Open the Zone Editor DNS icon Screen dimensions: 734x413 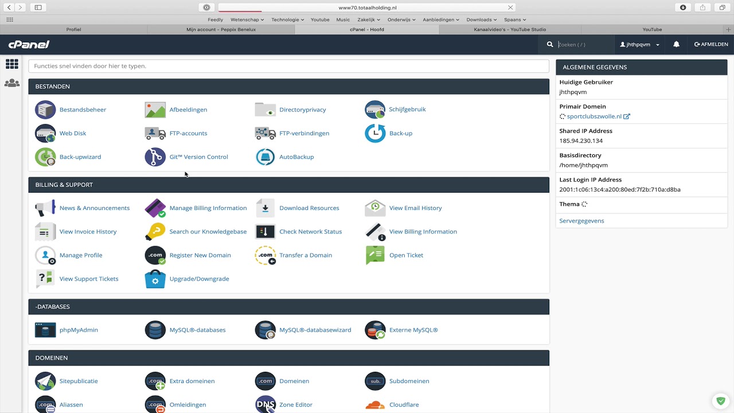click(265, 404)
